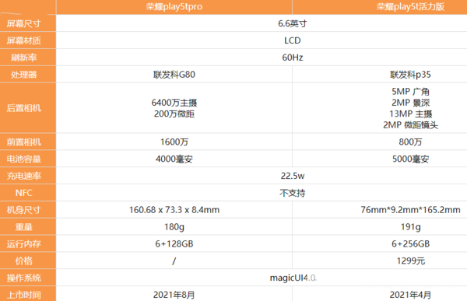This screenshot has height=301, width=467.
Task: Select the 6400万主摄 rear camera text
Action: [174, 103]
